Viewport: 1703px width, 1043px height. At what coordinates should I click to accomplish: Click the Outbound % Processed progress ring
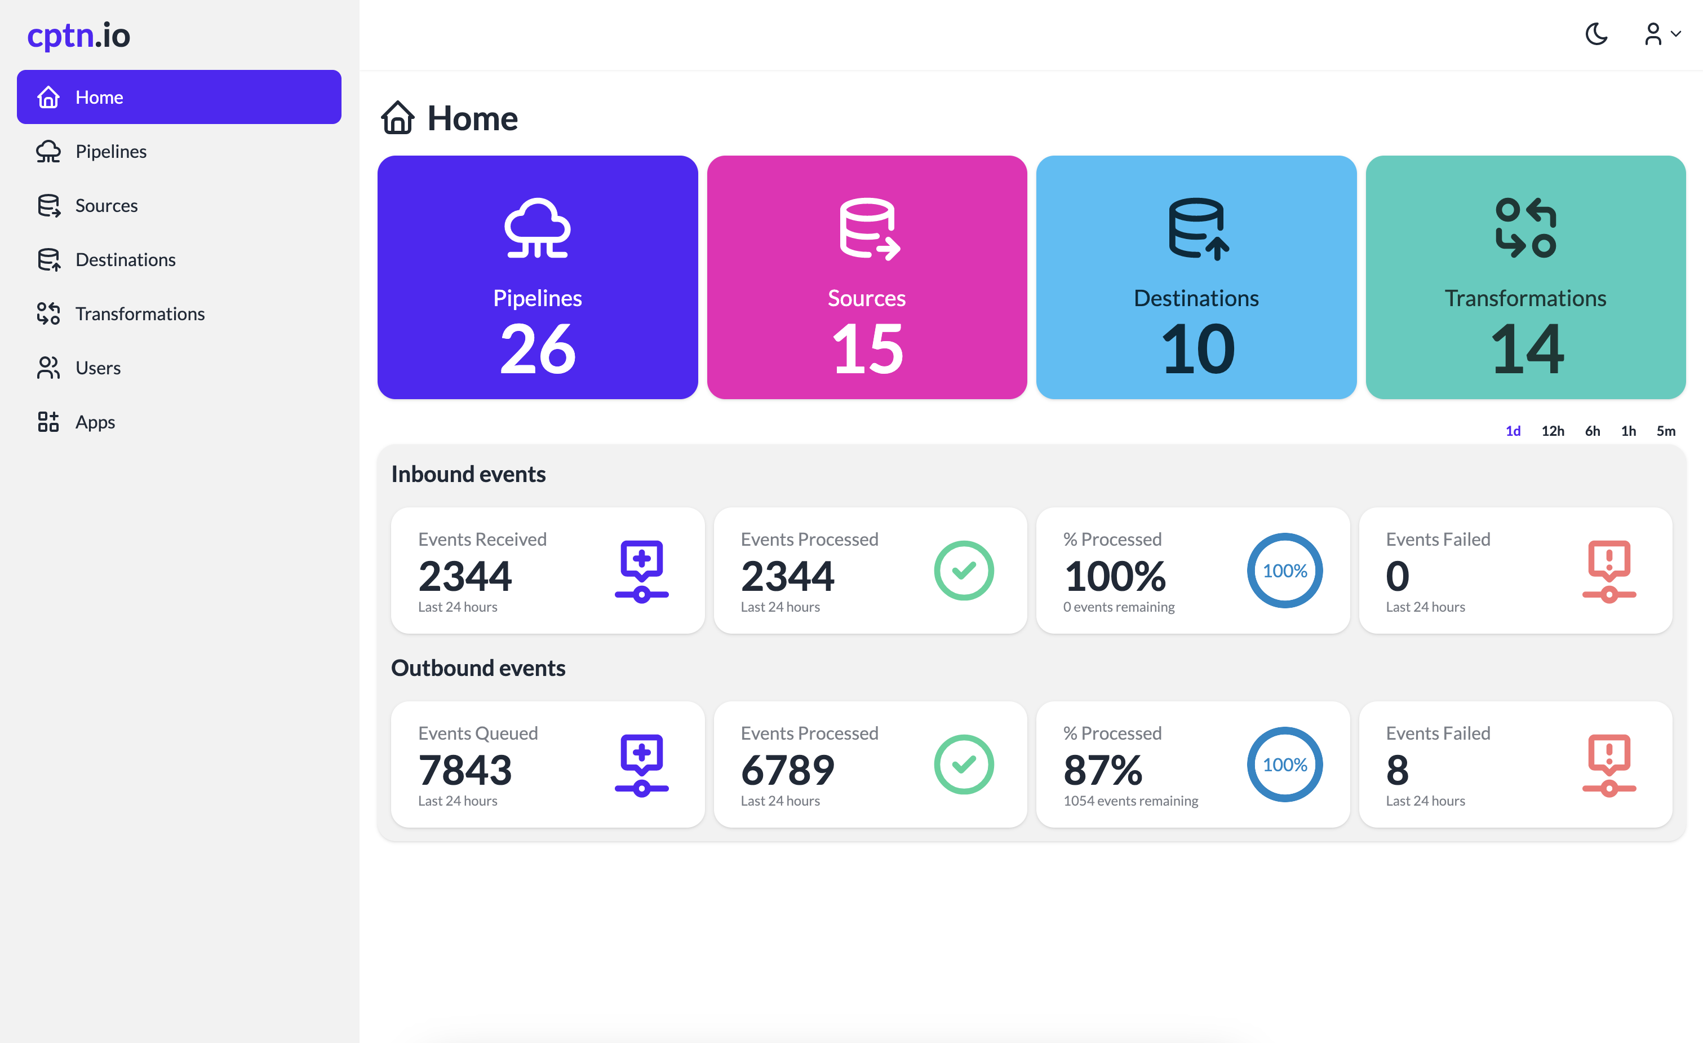point(1284,764)
